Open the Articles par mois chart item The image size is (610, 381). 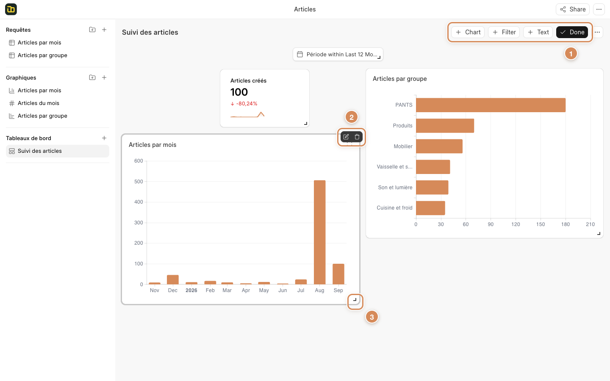tap(58, 91)
